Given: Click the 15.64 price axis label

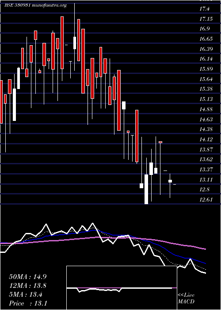Looking at the screenshot, I should (x=206, y=79).
